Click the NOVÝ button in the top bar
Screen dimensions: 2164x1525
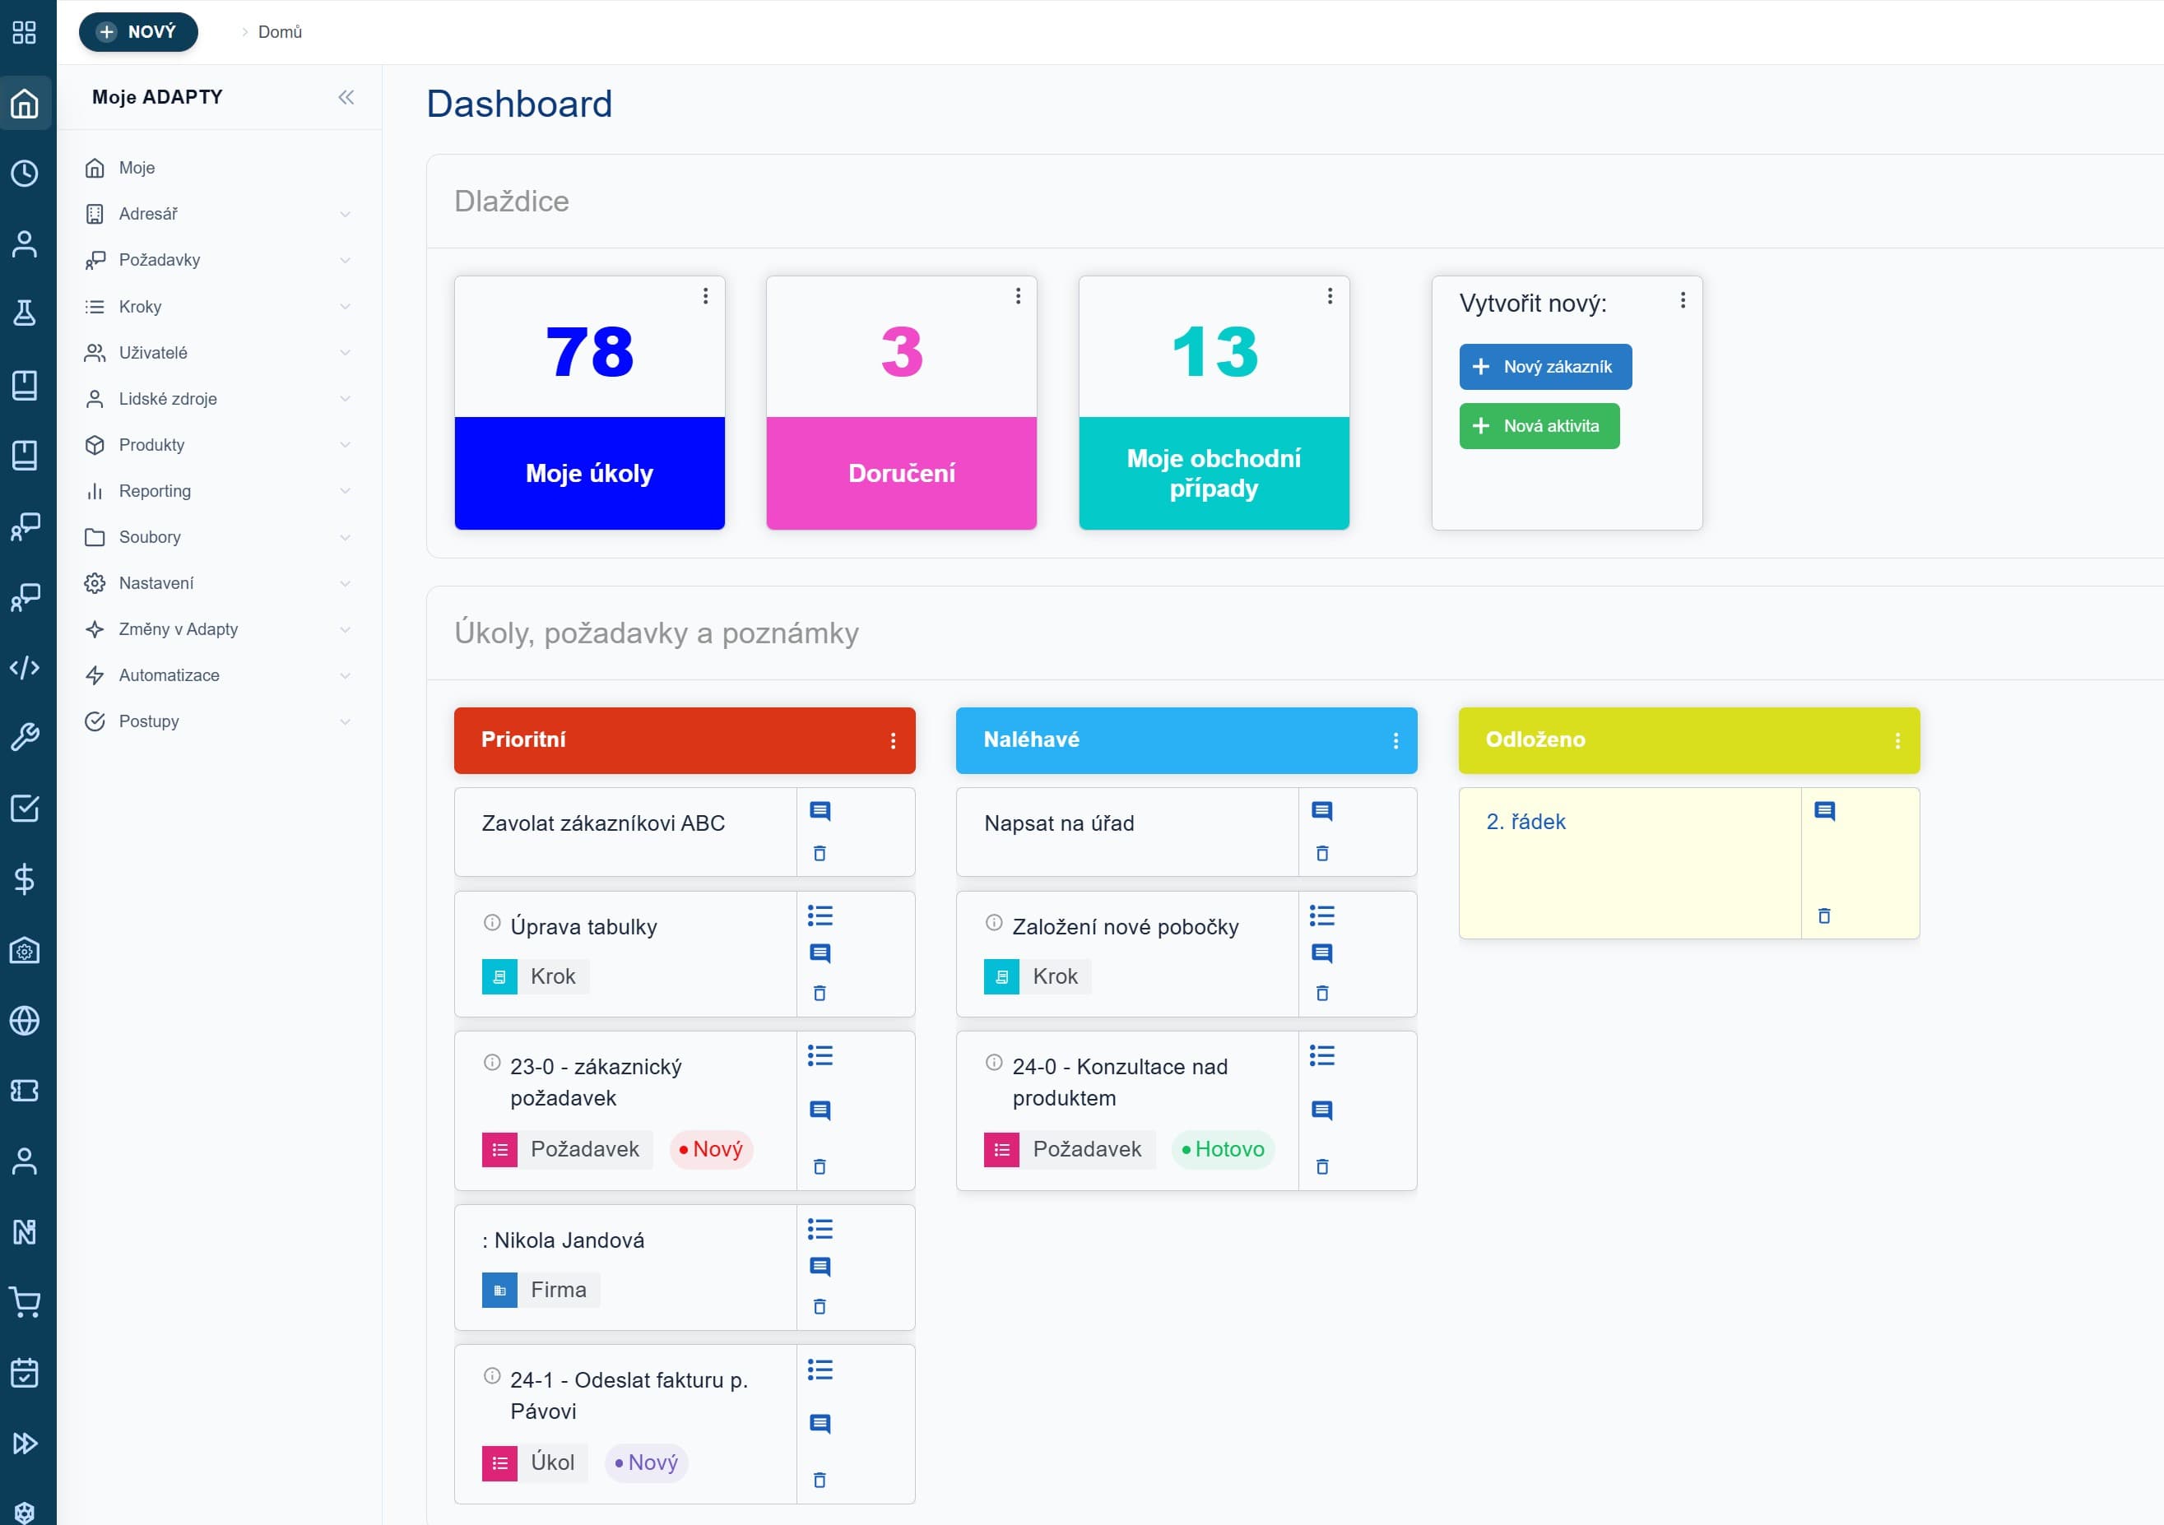coord(138,32)
